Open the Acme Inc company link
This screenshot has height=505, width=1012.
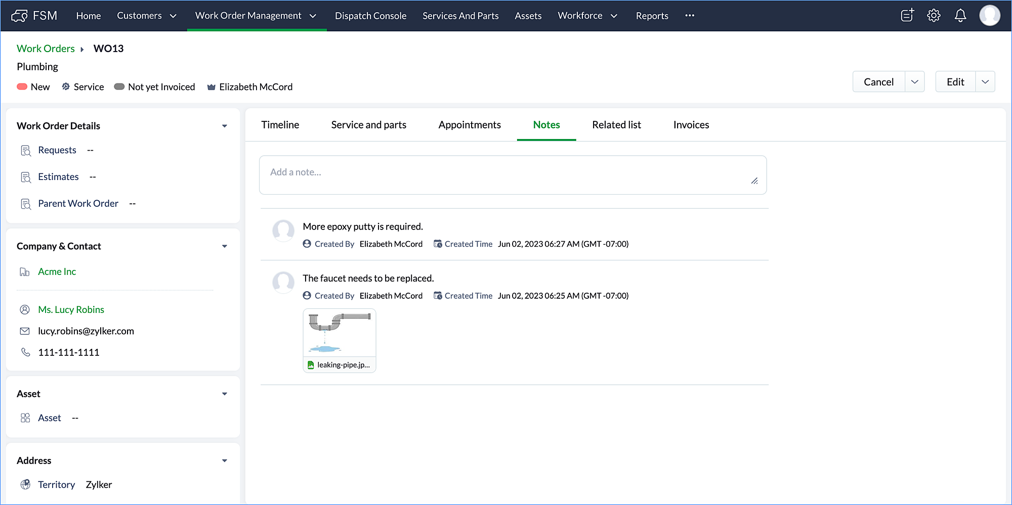pyautogui.click(x=57, y=272)
